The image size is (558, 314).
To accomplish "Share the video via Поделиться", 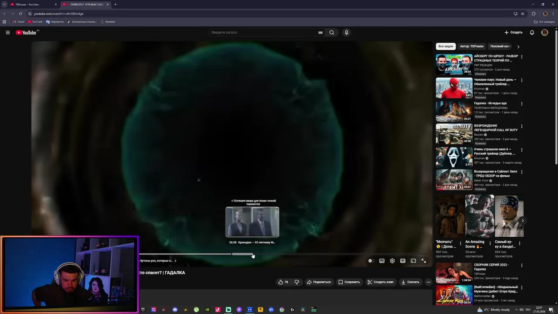I will tap(319, 282).
